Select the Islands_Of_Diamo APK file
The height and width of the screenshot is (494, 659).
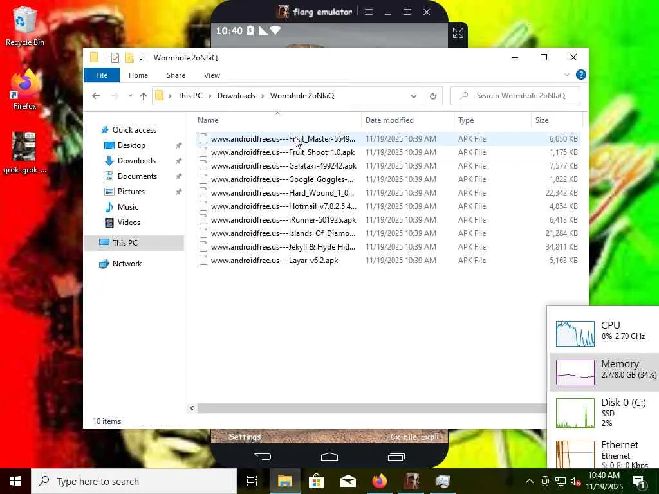389,233
